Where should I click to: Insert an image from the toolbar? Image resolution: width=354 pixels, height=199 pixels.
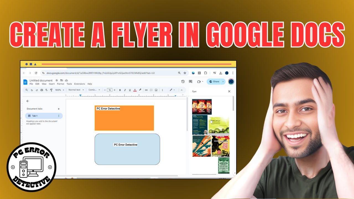pos(156,90)
